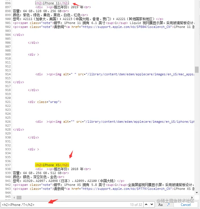Click 型号: A1920 line 941
The width and height of the screenshot is (200, 209).
click(64, 181)
